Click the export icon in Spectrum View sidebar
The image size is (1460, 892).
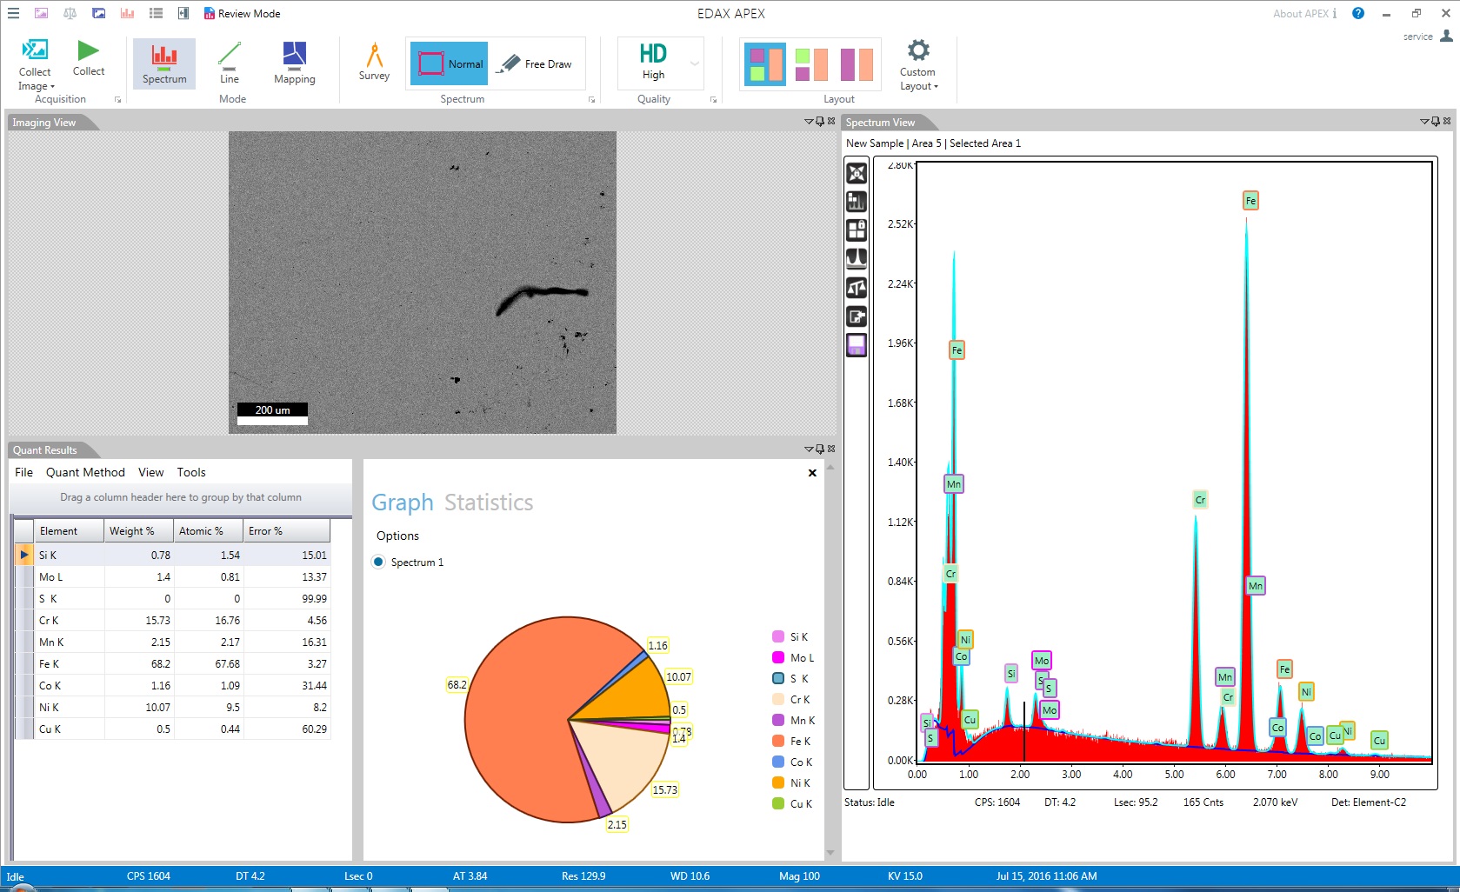(857, 316)
